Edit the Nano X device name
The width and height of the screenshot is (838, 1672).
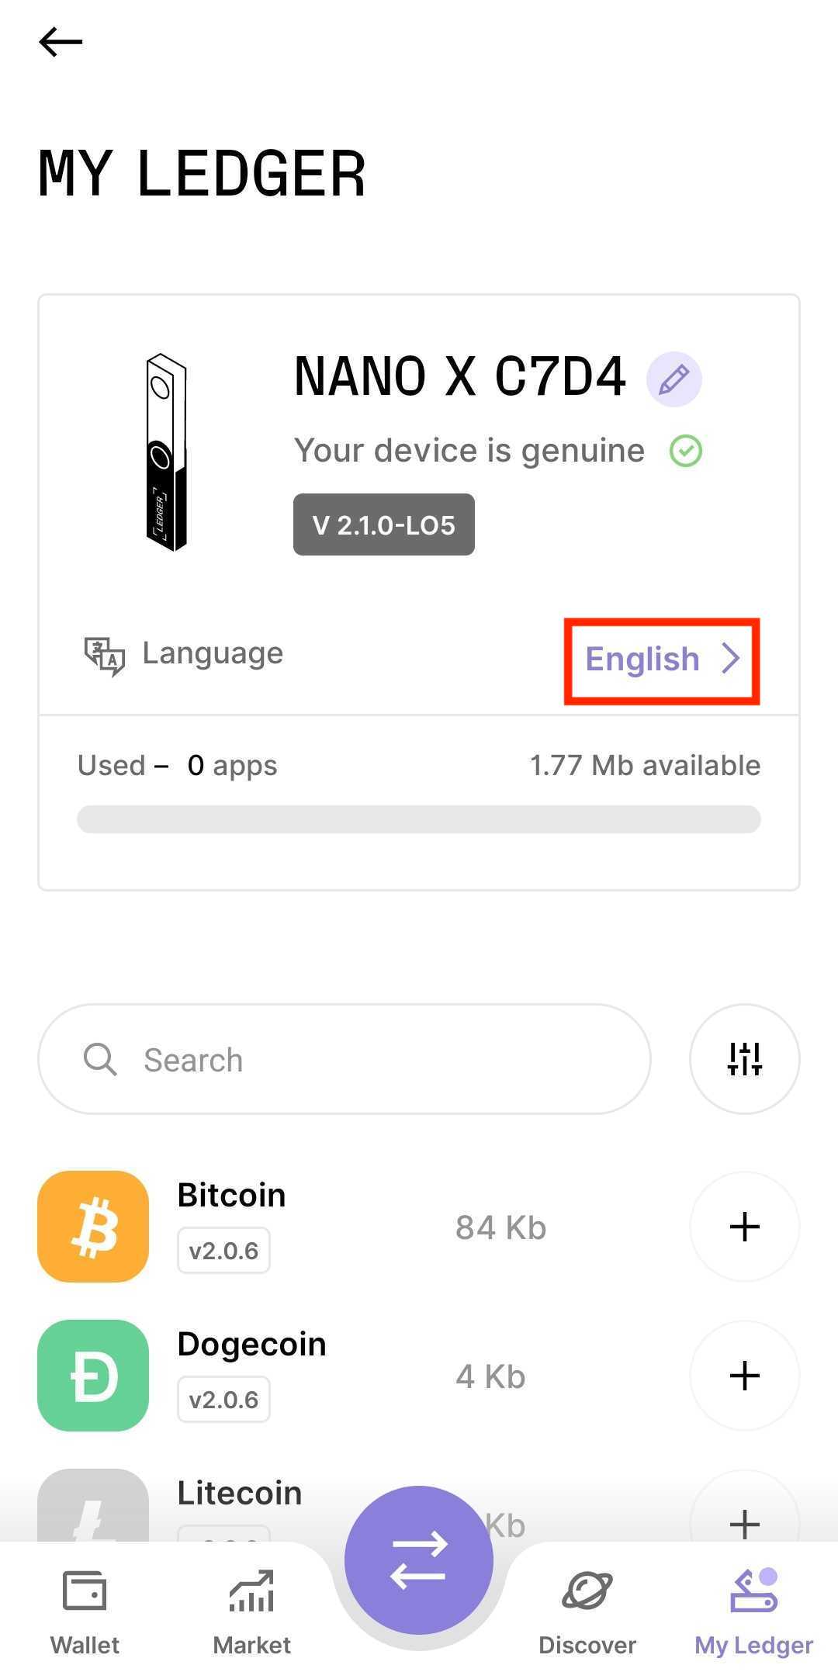click(x=674, y=379)
